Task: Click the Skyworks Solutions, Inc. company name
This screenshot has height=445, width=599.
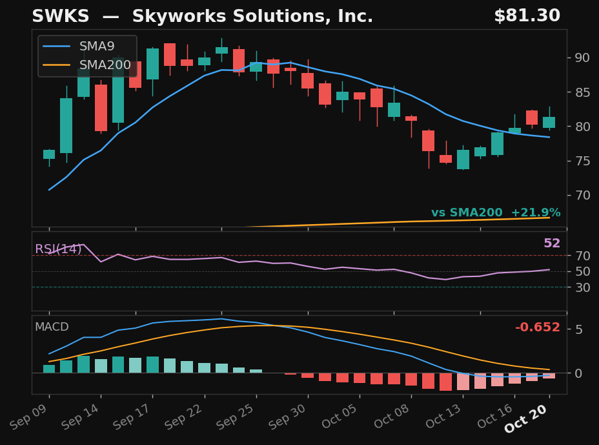Action: click(252, 16)
